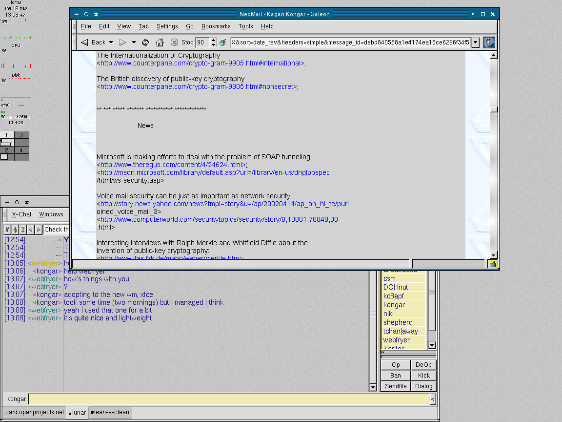
Task: Open the Back history dropdown arrow
Action: (111, 42)
